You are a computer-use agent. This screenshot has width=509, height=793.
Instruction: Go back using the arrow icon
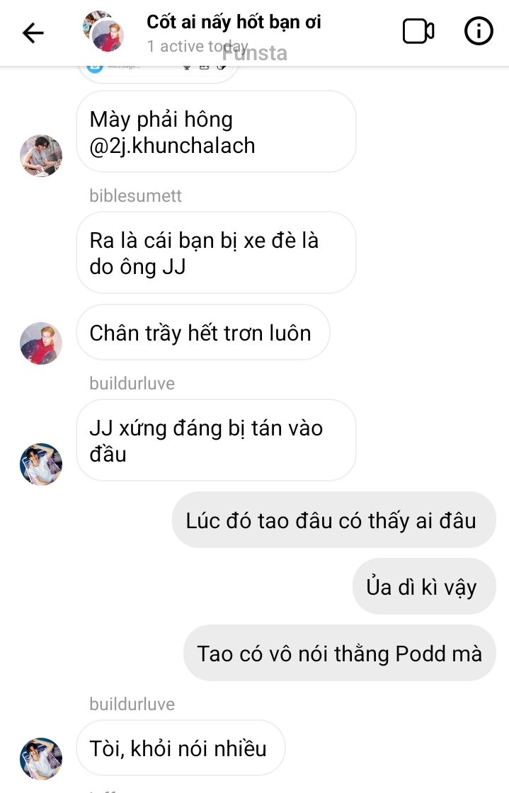(33, 33)
